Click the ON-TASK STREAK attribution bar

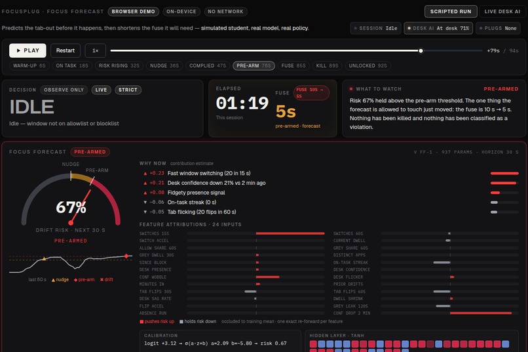pyautogui.click(x=449, y=262)
